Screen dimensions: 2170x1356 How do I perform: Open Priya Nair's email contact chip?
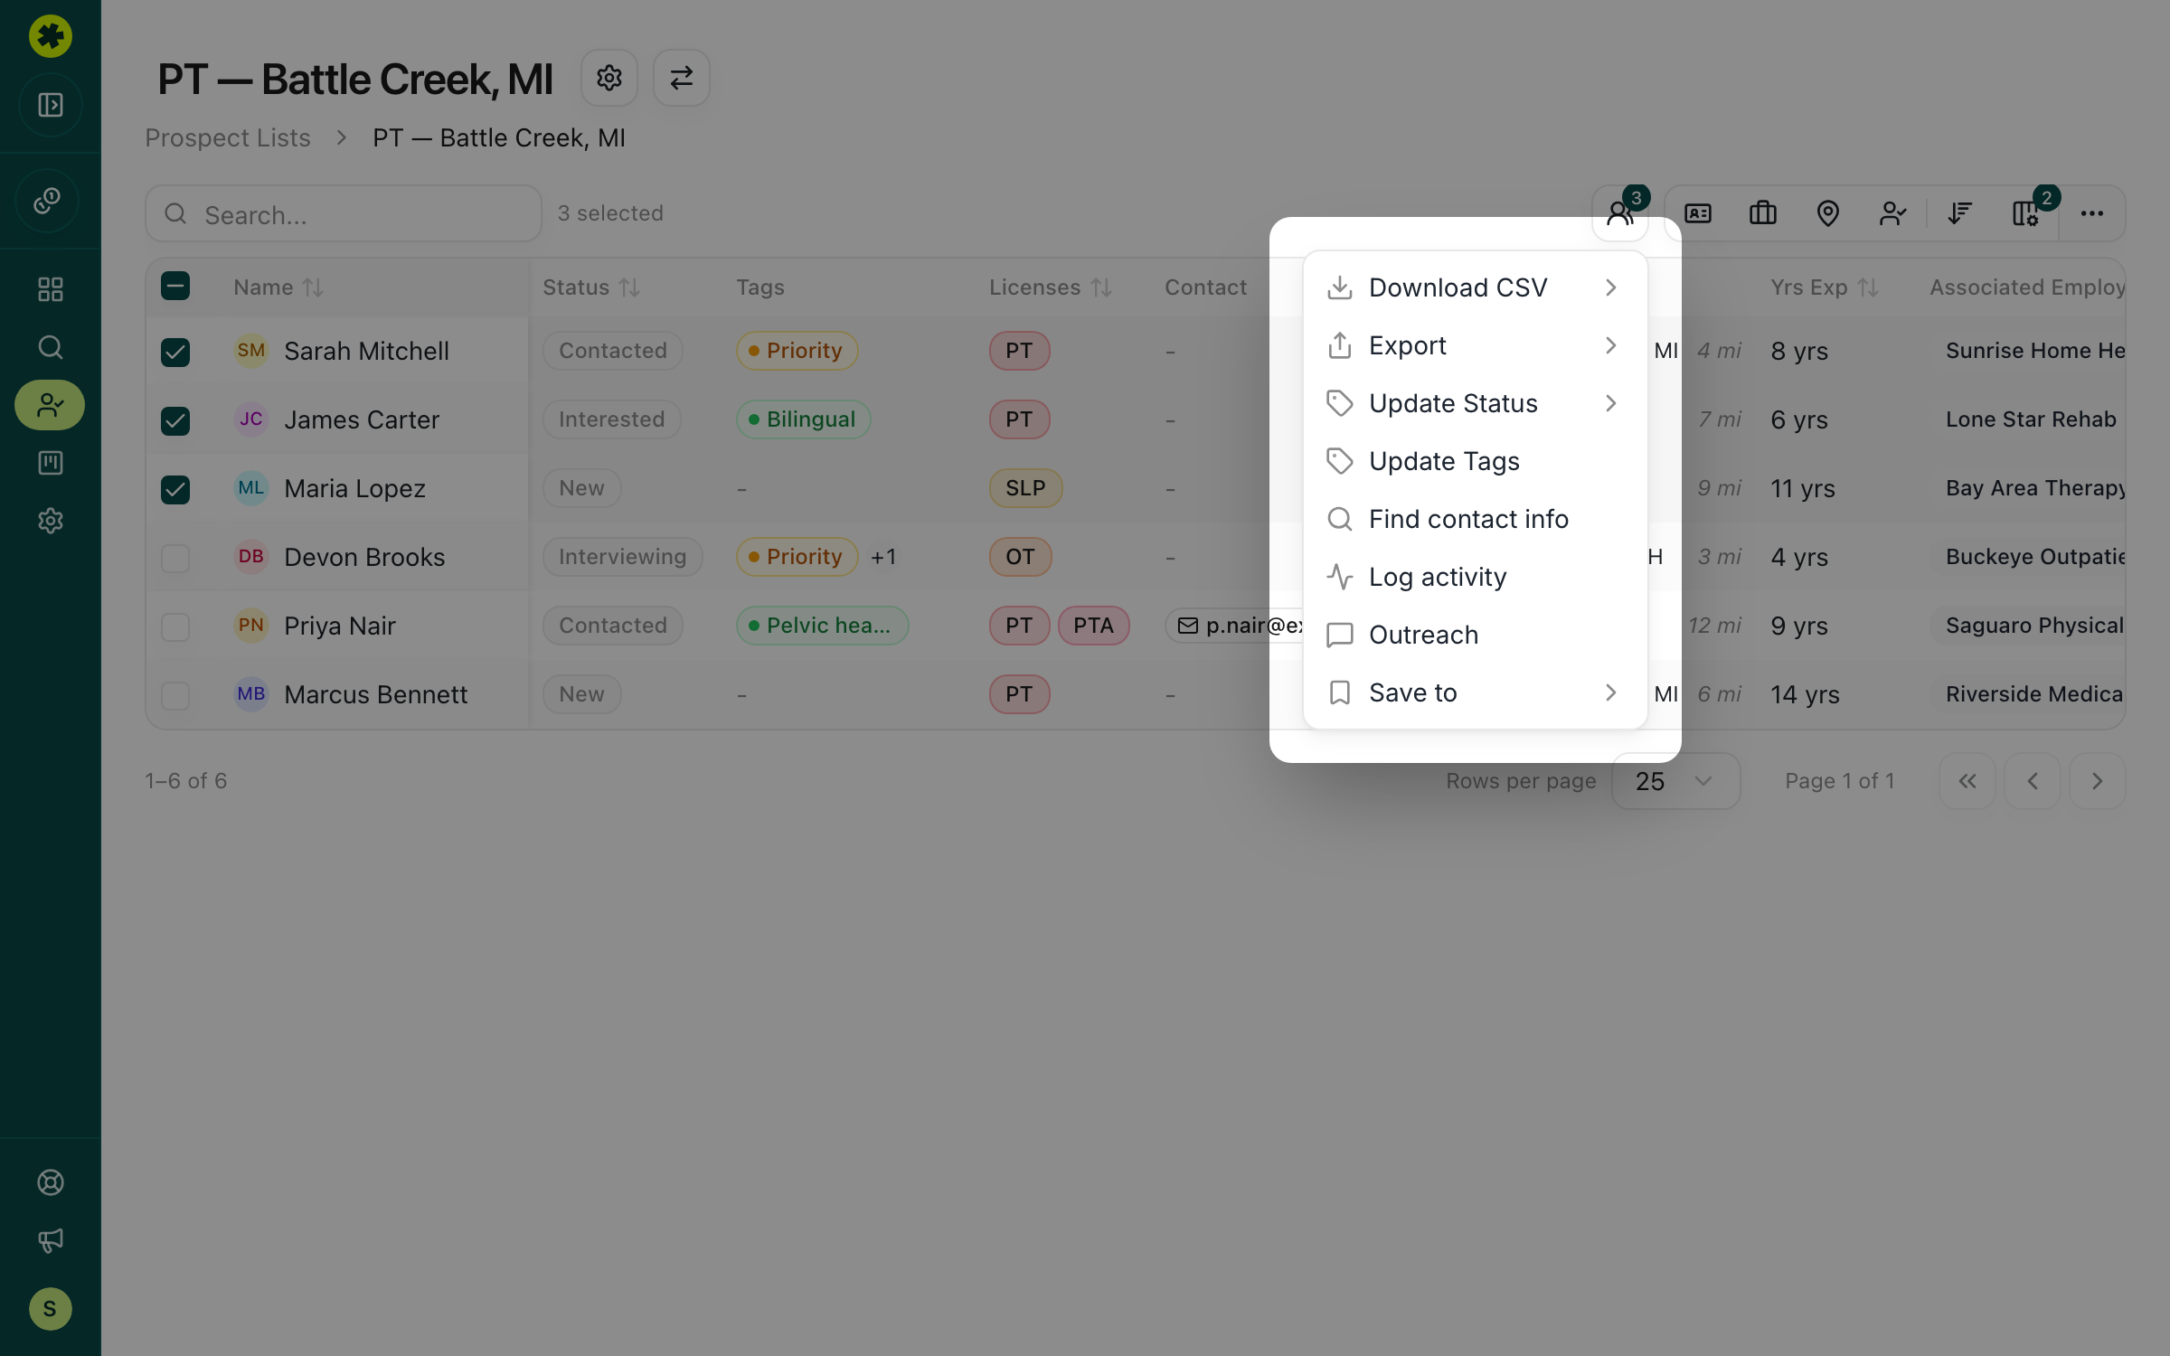[x=1235, y=626]
